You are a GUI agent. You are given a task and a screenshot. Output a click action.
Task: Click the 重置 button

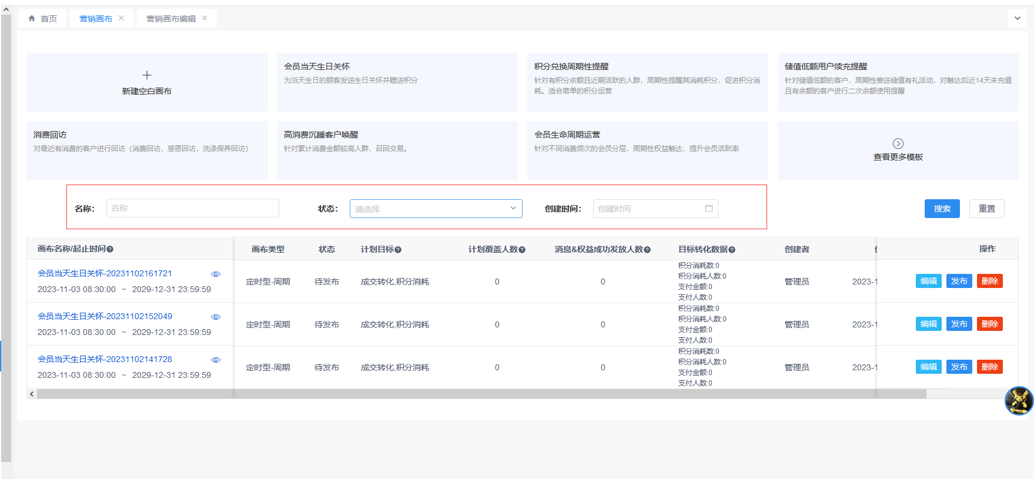tap(987, 209)
